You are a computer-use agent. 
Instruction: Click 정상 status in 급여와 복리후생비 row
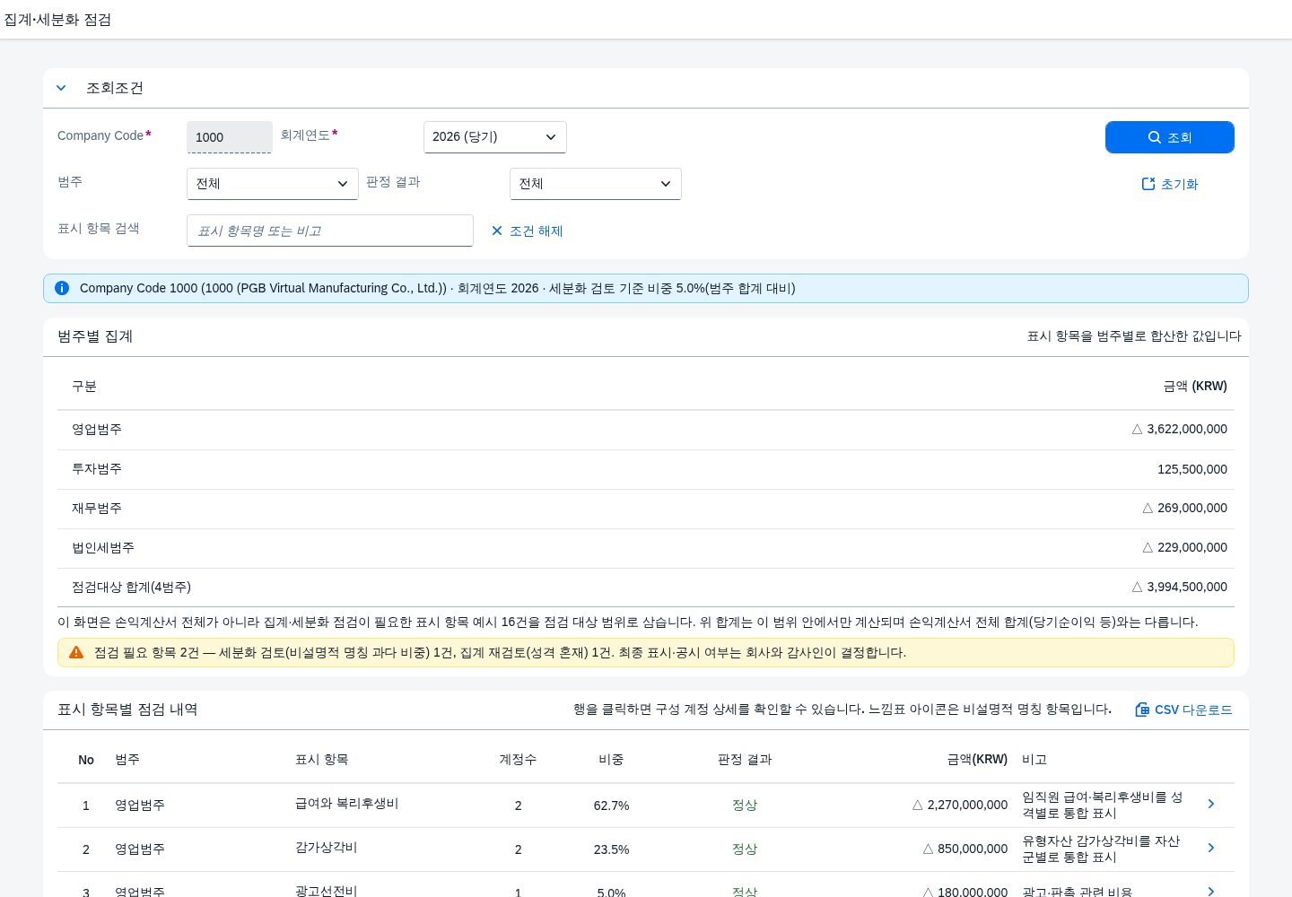[x=745, y=805]
